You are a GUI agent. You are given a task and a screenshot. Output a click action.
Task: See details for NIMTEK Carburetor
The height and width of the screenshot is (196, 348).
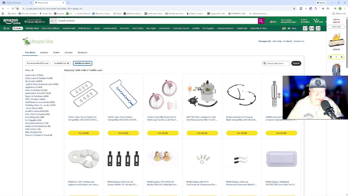coord(202,133)
